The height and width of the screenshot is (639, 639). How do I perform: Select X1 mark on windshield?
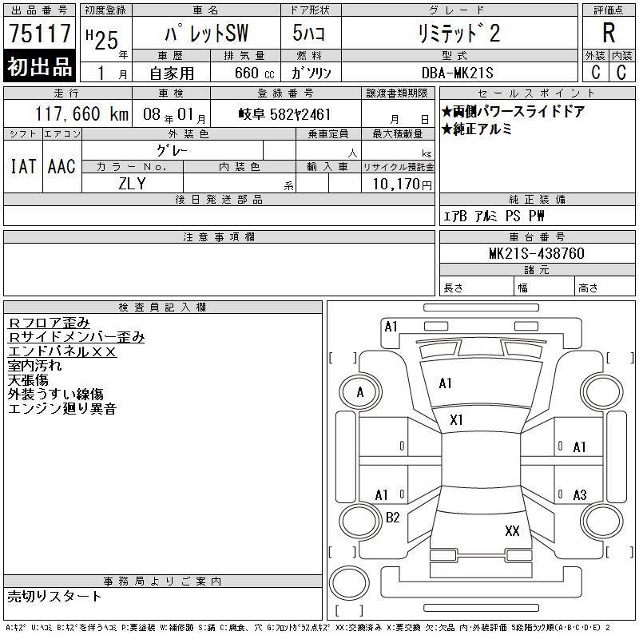point(456,420)
